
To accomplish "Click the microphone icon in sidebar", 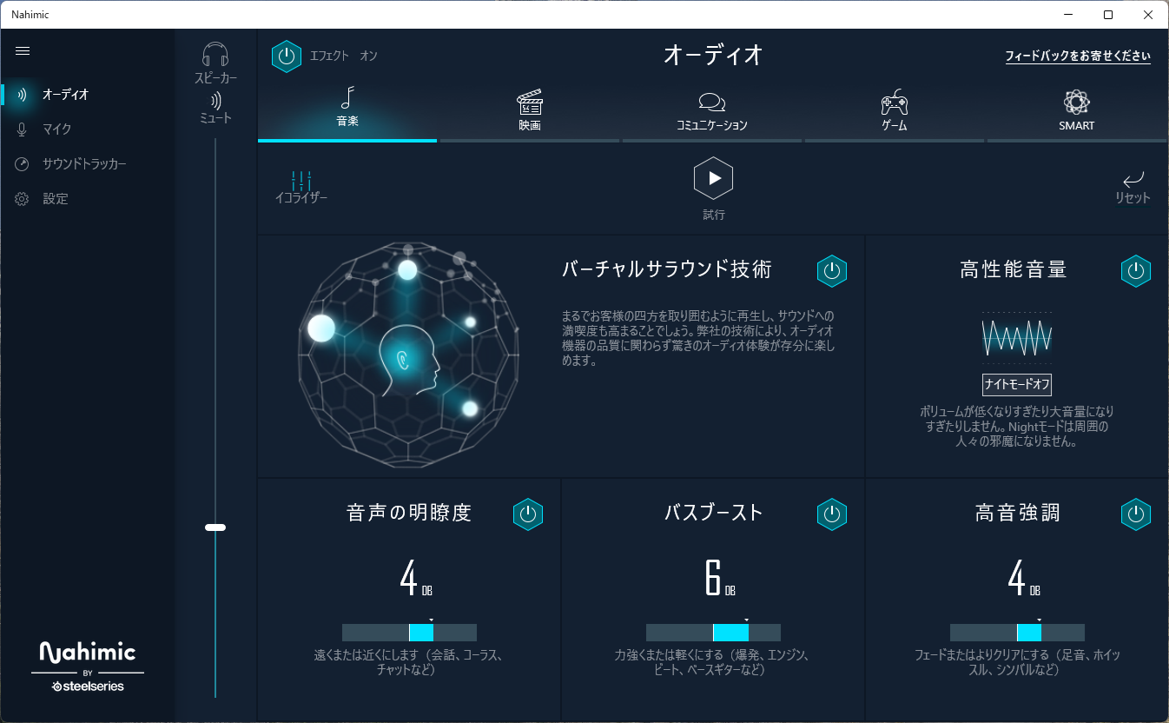I will [x=23, y=129].
